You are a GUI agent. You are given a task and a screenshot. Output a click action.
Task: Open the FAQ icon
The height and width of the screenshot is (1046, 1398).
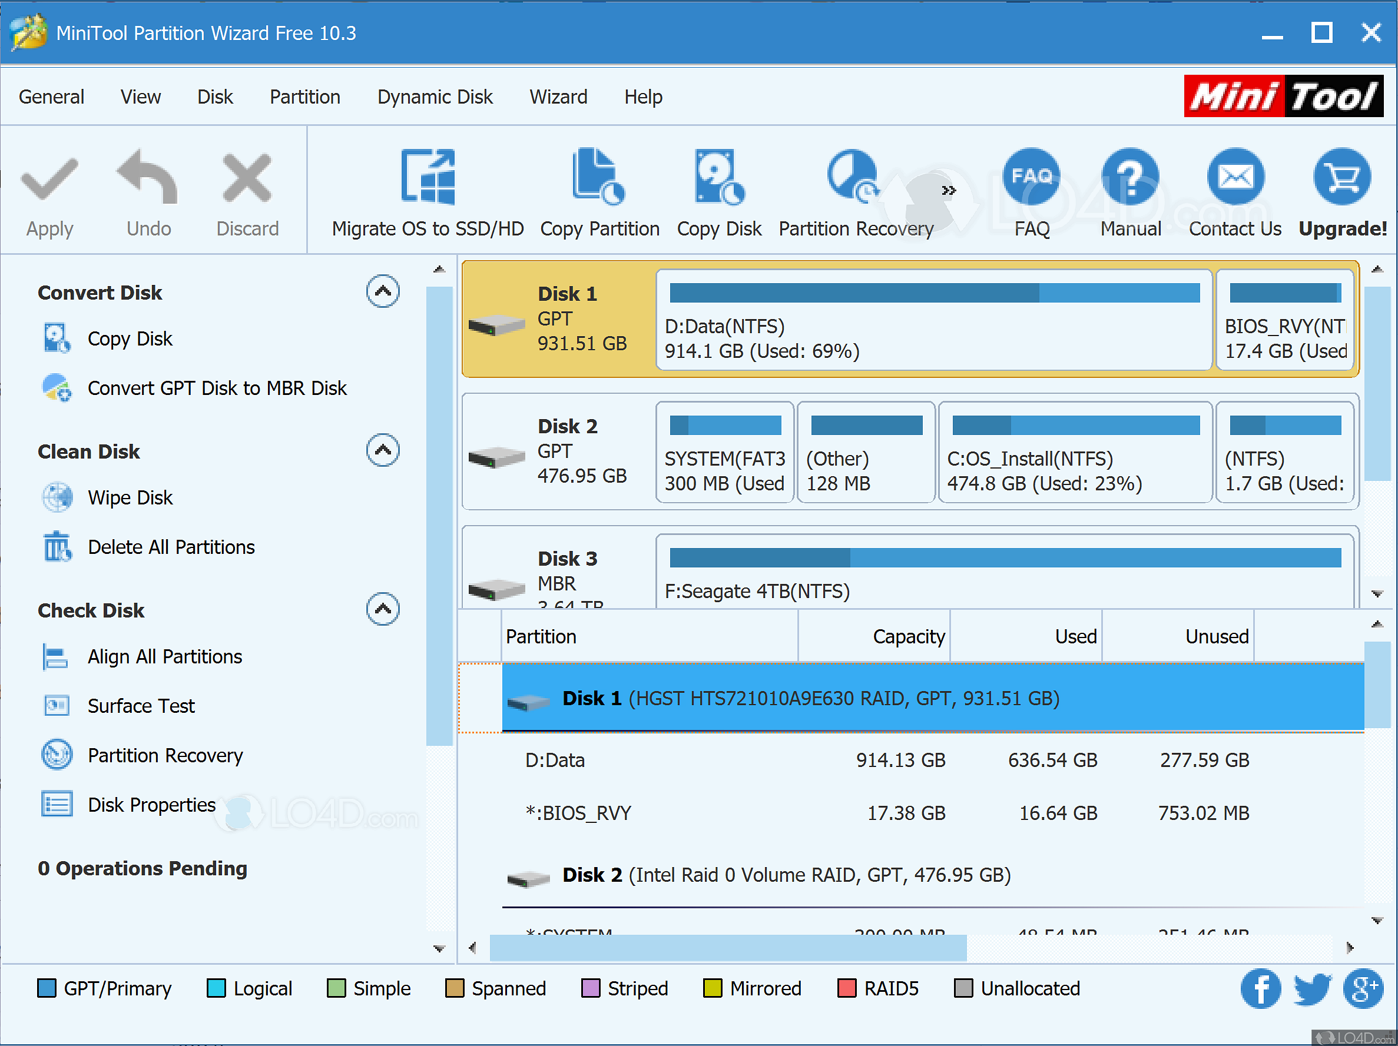[x=1031, y=177]
